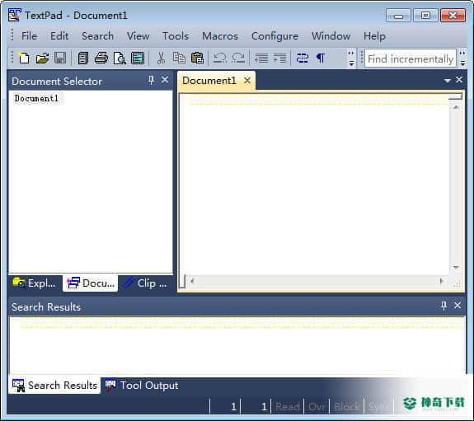Click the editor scroll up arrow
The image size is (474, 421).
click(x=456, y=107)
